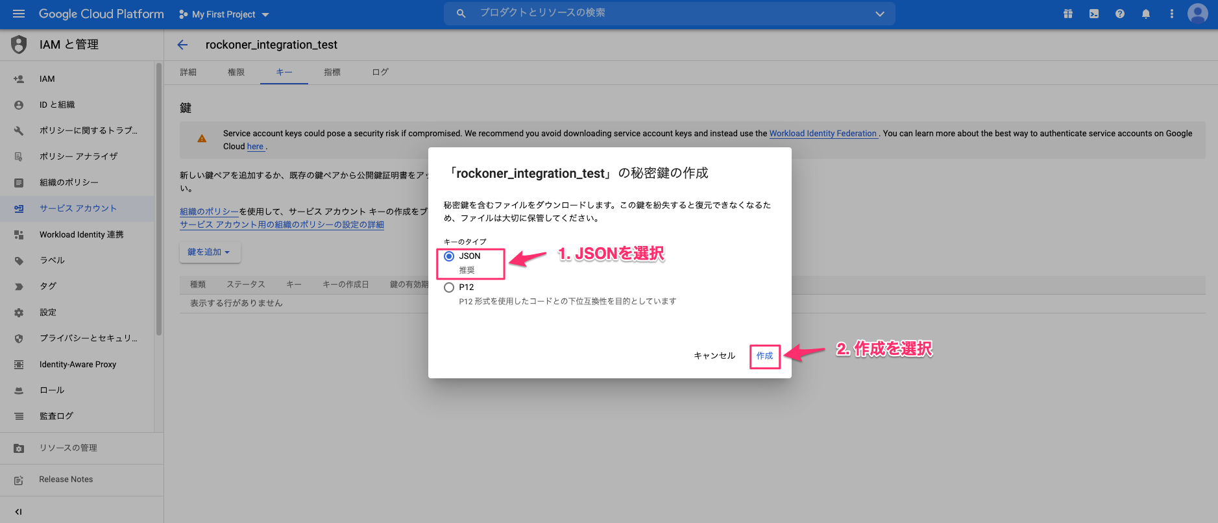This screenshot has height=523, width=1218.
Task: Open 監査ログ in the sidebar
Action: click(x=77, y=416)
